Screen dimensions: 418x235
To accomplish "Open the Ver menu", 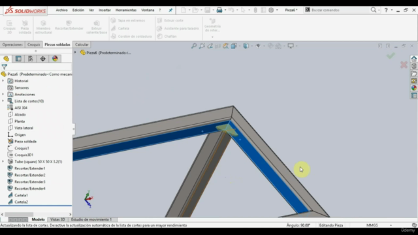I will coord(91,10).
